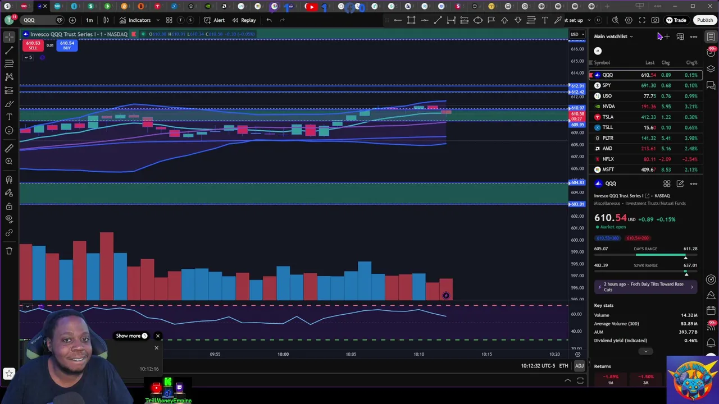Select the ellipse shape tool
Screen dimensions: 719x404
(x=478, y=20)
